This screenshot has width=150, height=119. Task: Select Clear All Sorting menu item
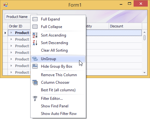54,50
